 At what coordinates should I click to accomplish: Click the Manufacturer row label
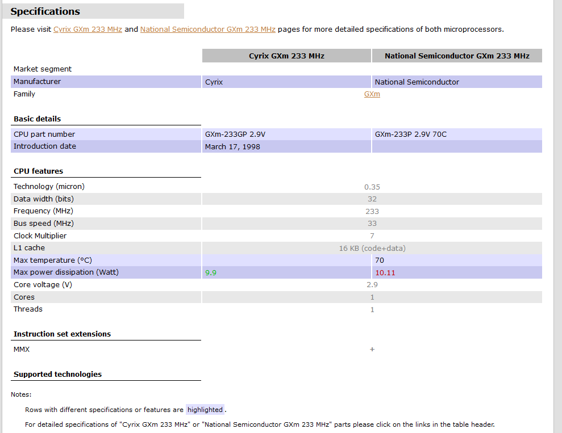click(x=38, y=82)
